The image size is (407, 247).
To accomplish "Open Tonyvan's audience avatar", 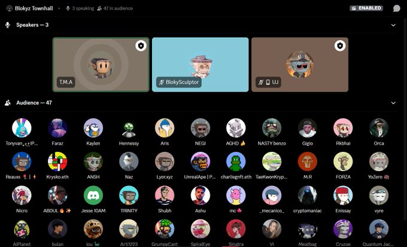I will (x=22, y=128).
